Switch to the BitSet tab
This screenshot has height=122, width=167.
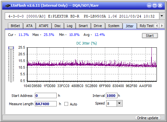point(15,26)
